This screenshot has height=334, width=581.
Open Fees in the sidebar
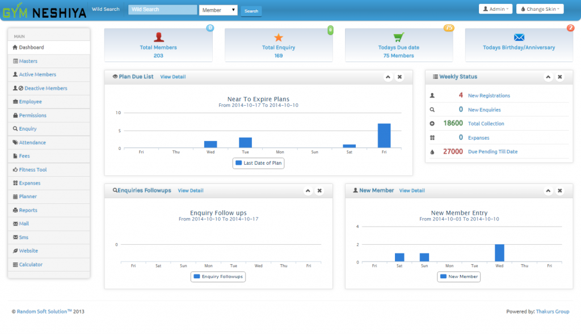(49, 156)
